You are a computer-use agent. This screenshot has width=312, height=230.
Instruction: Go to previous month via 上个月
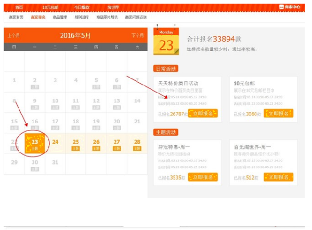(x=14, y=35)
